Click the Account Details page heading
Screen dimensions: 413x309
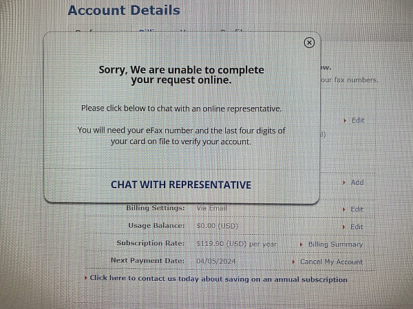point(124,10)
